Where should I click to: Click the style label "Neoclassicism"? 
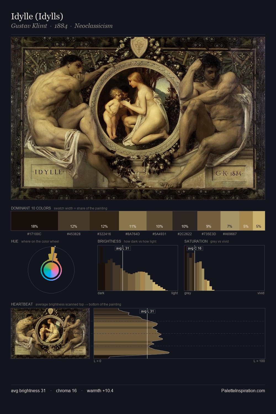pyautogui.click(x=93, y=26)
